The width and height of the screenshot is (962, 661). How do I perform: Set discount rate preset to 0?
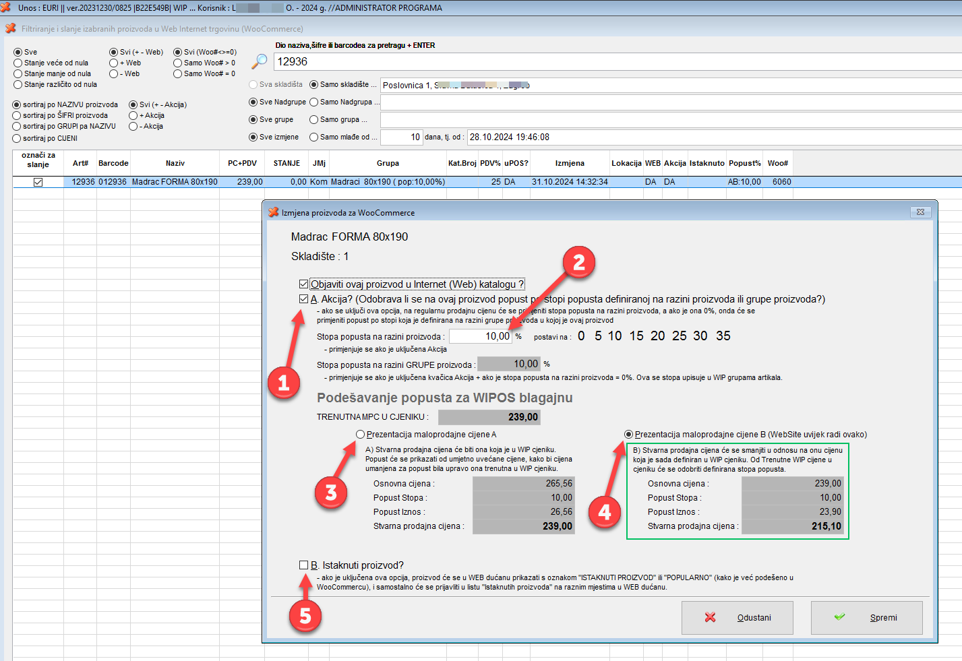pyautogui.click(x=581, y=336)
